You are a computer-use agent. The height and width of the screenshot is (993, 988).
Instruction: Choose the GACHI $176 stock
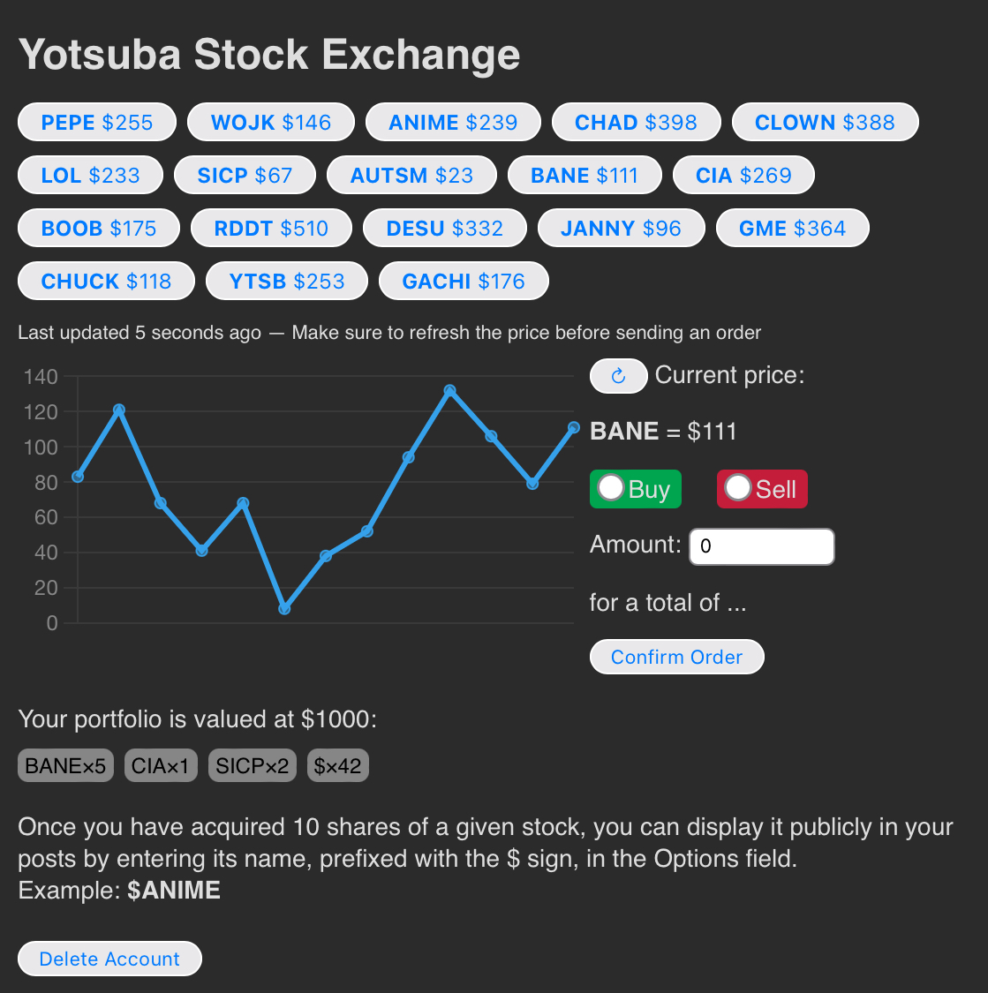(x=463, y=282)
